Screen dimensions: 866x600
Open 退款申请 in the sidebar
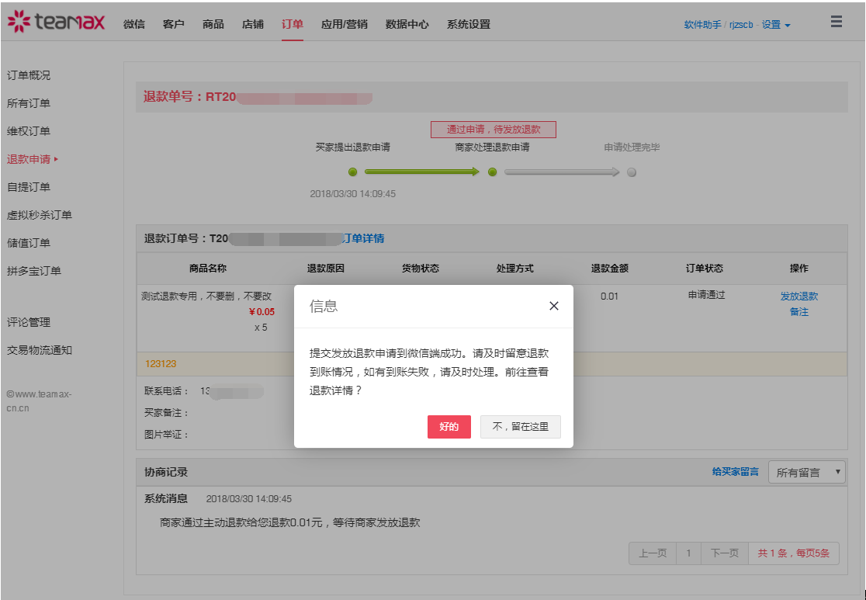tap(29, 159)
